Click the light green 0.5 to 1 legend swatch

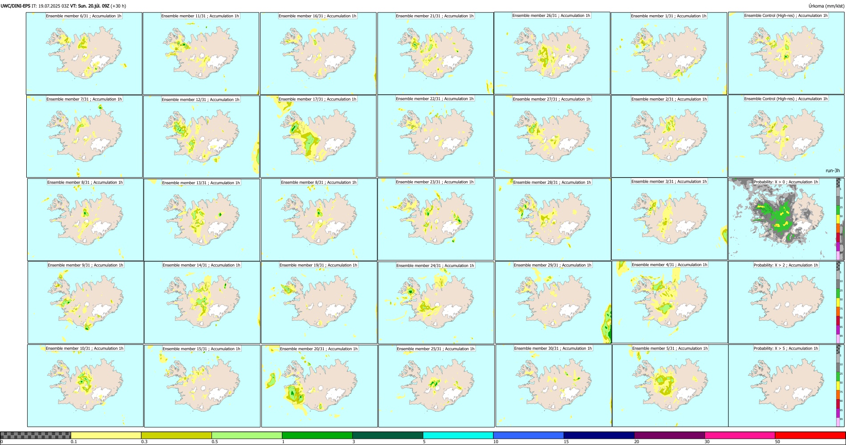(x=247, y=435)
